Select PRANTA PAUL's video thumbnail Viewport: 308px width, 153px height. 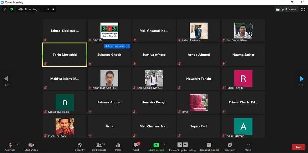point(65,126)
